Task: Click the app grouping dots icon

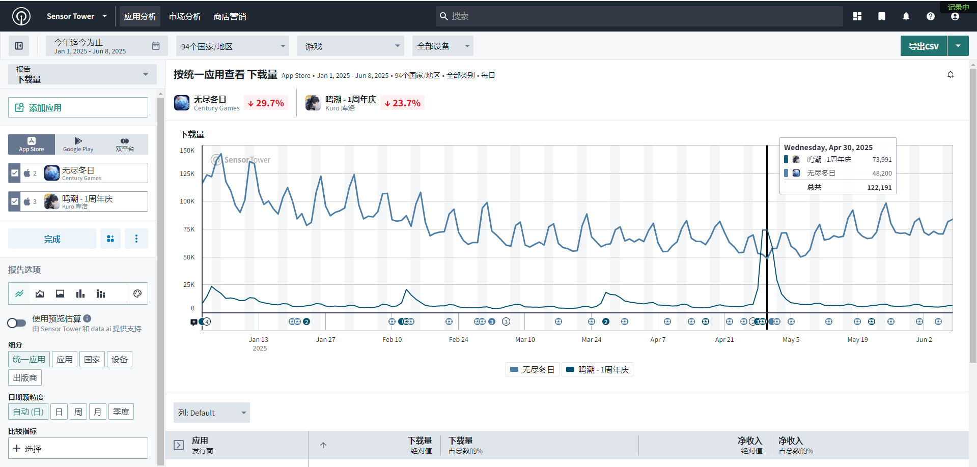Action: [x=110, y=239]
